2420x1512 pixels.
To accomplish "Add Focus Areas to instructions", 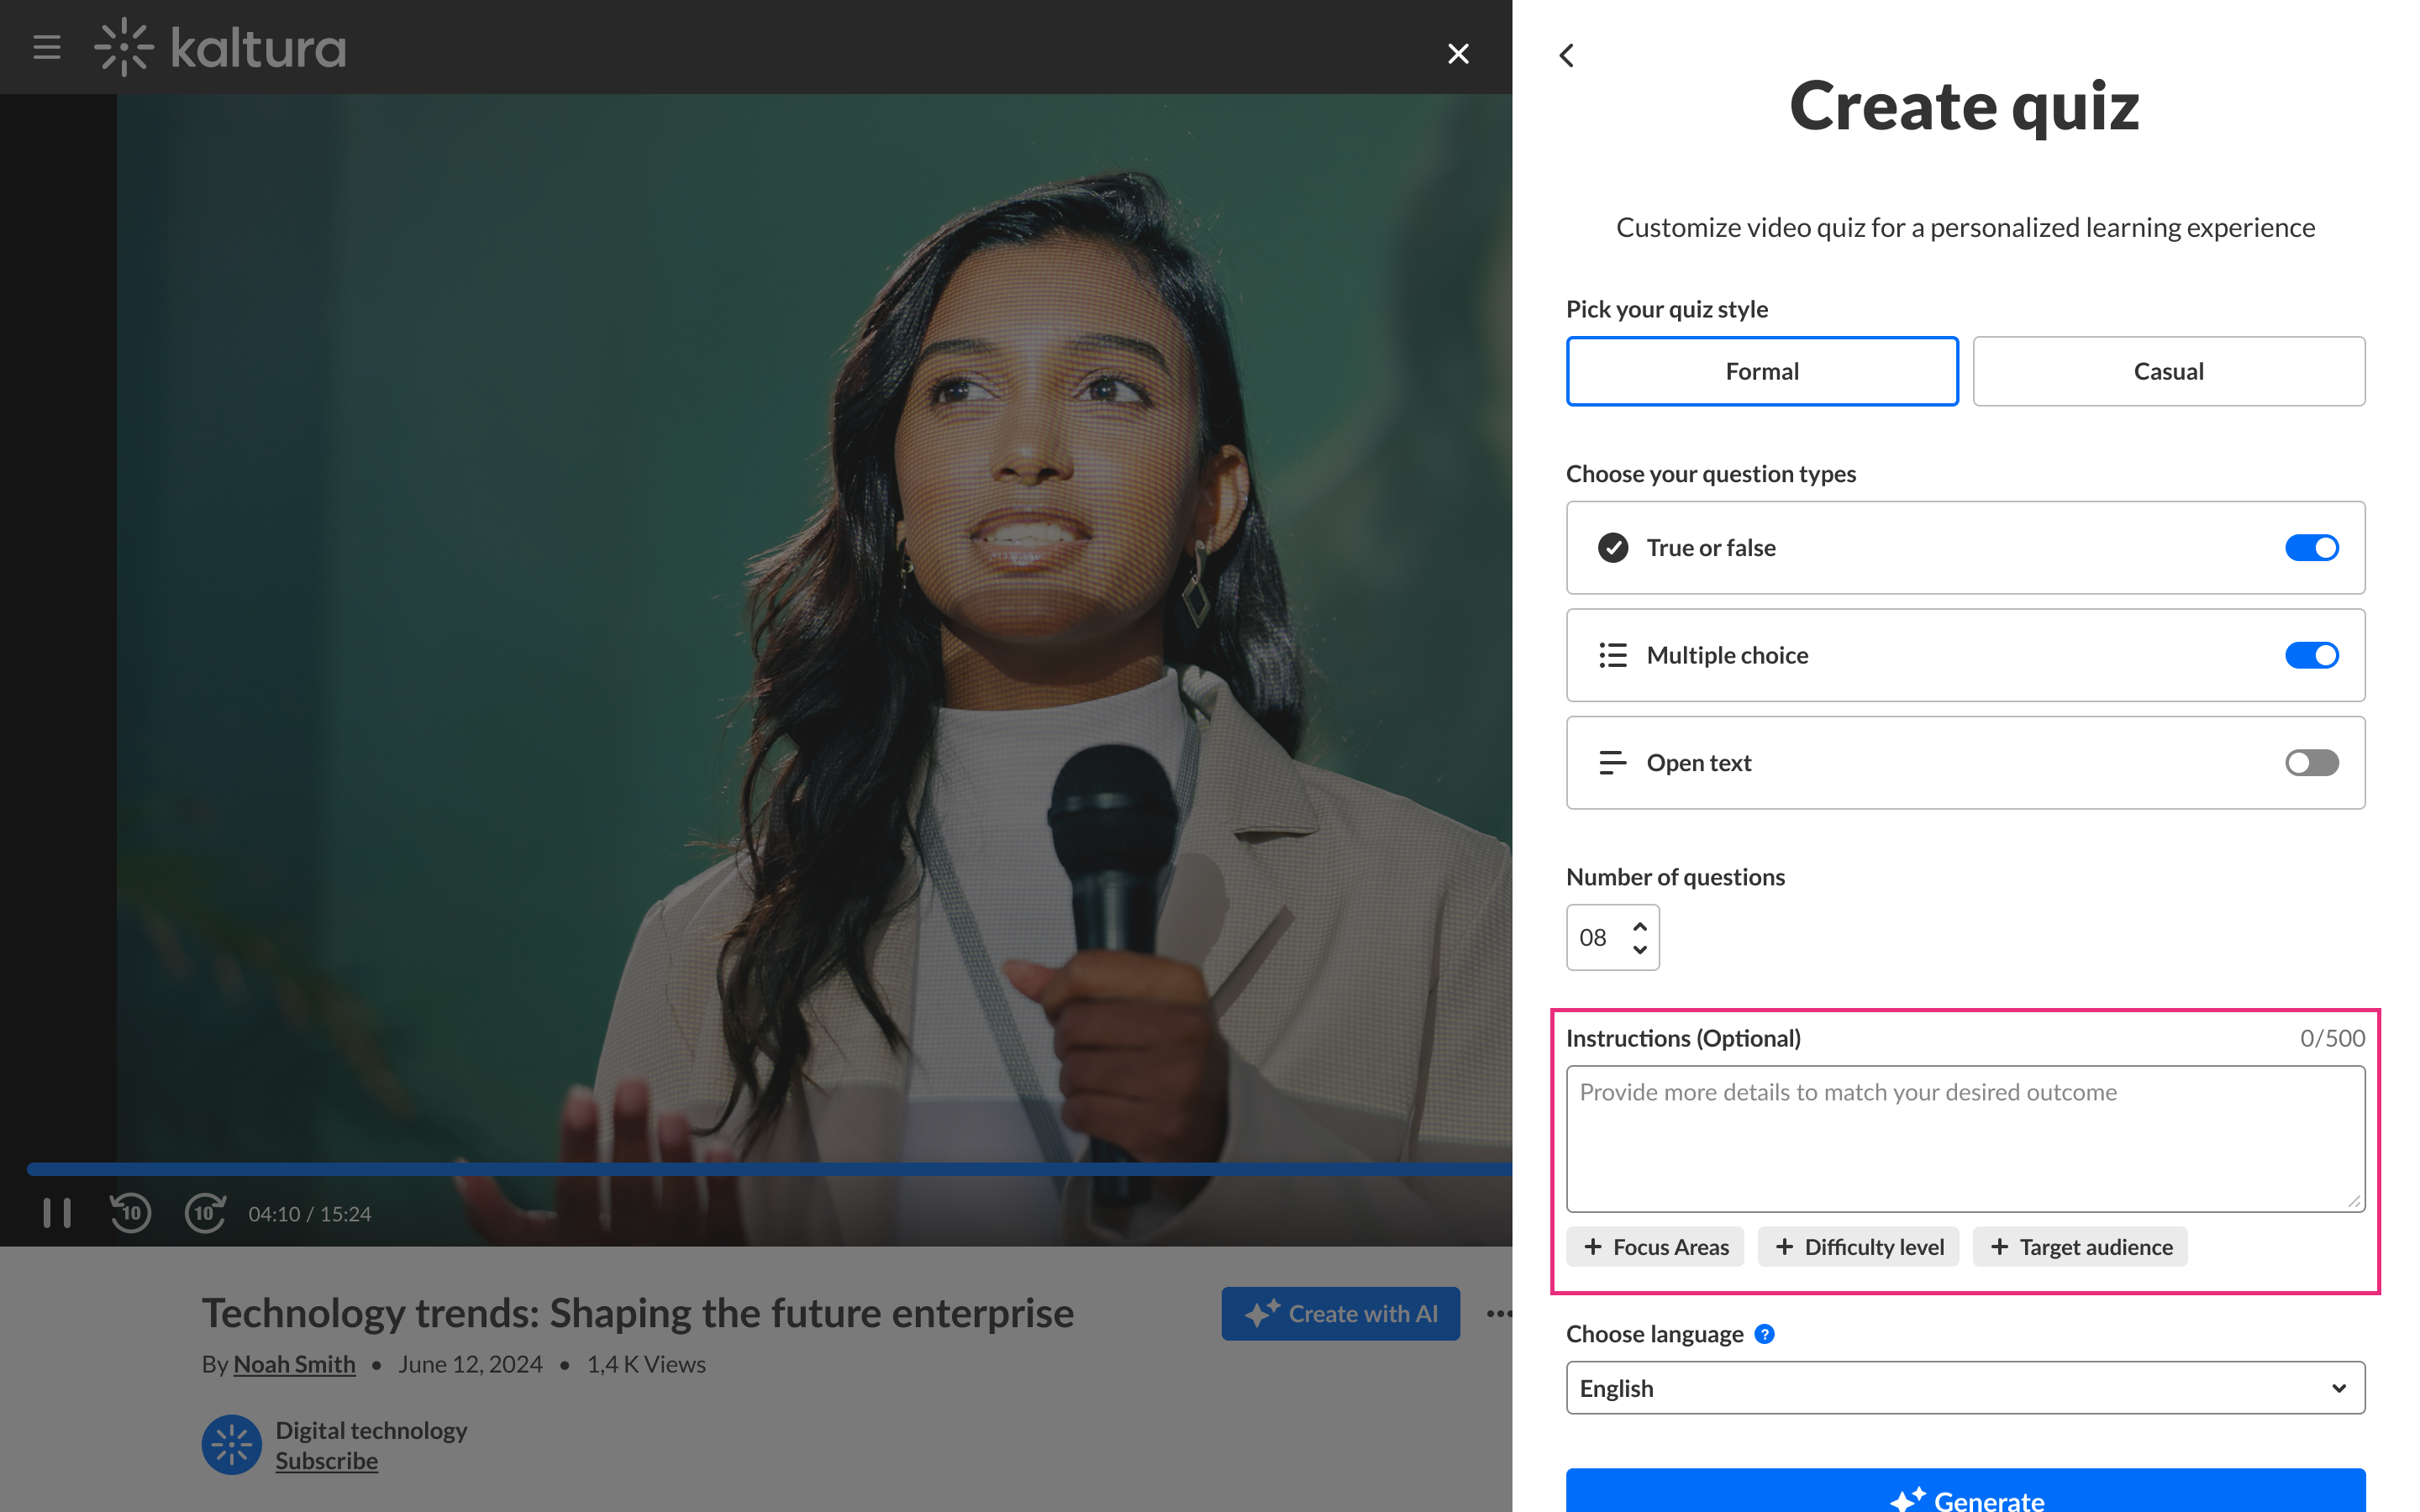I will pyautogui.click(x=1655, y=1247).
